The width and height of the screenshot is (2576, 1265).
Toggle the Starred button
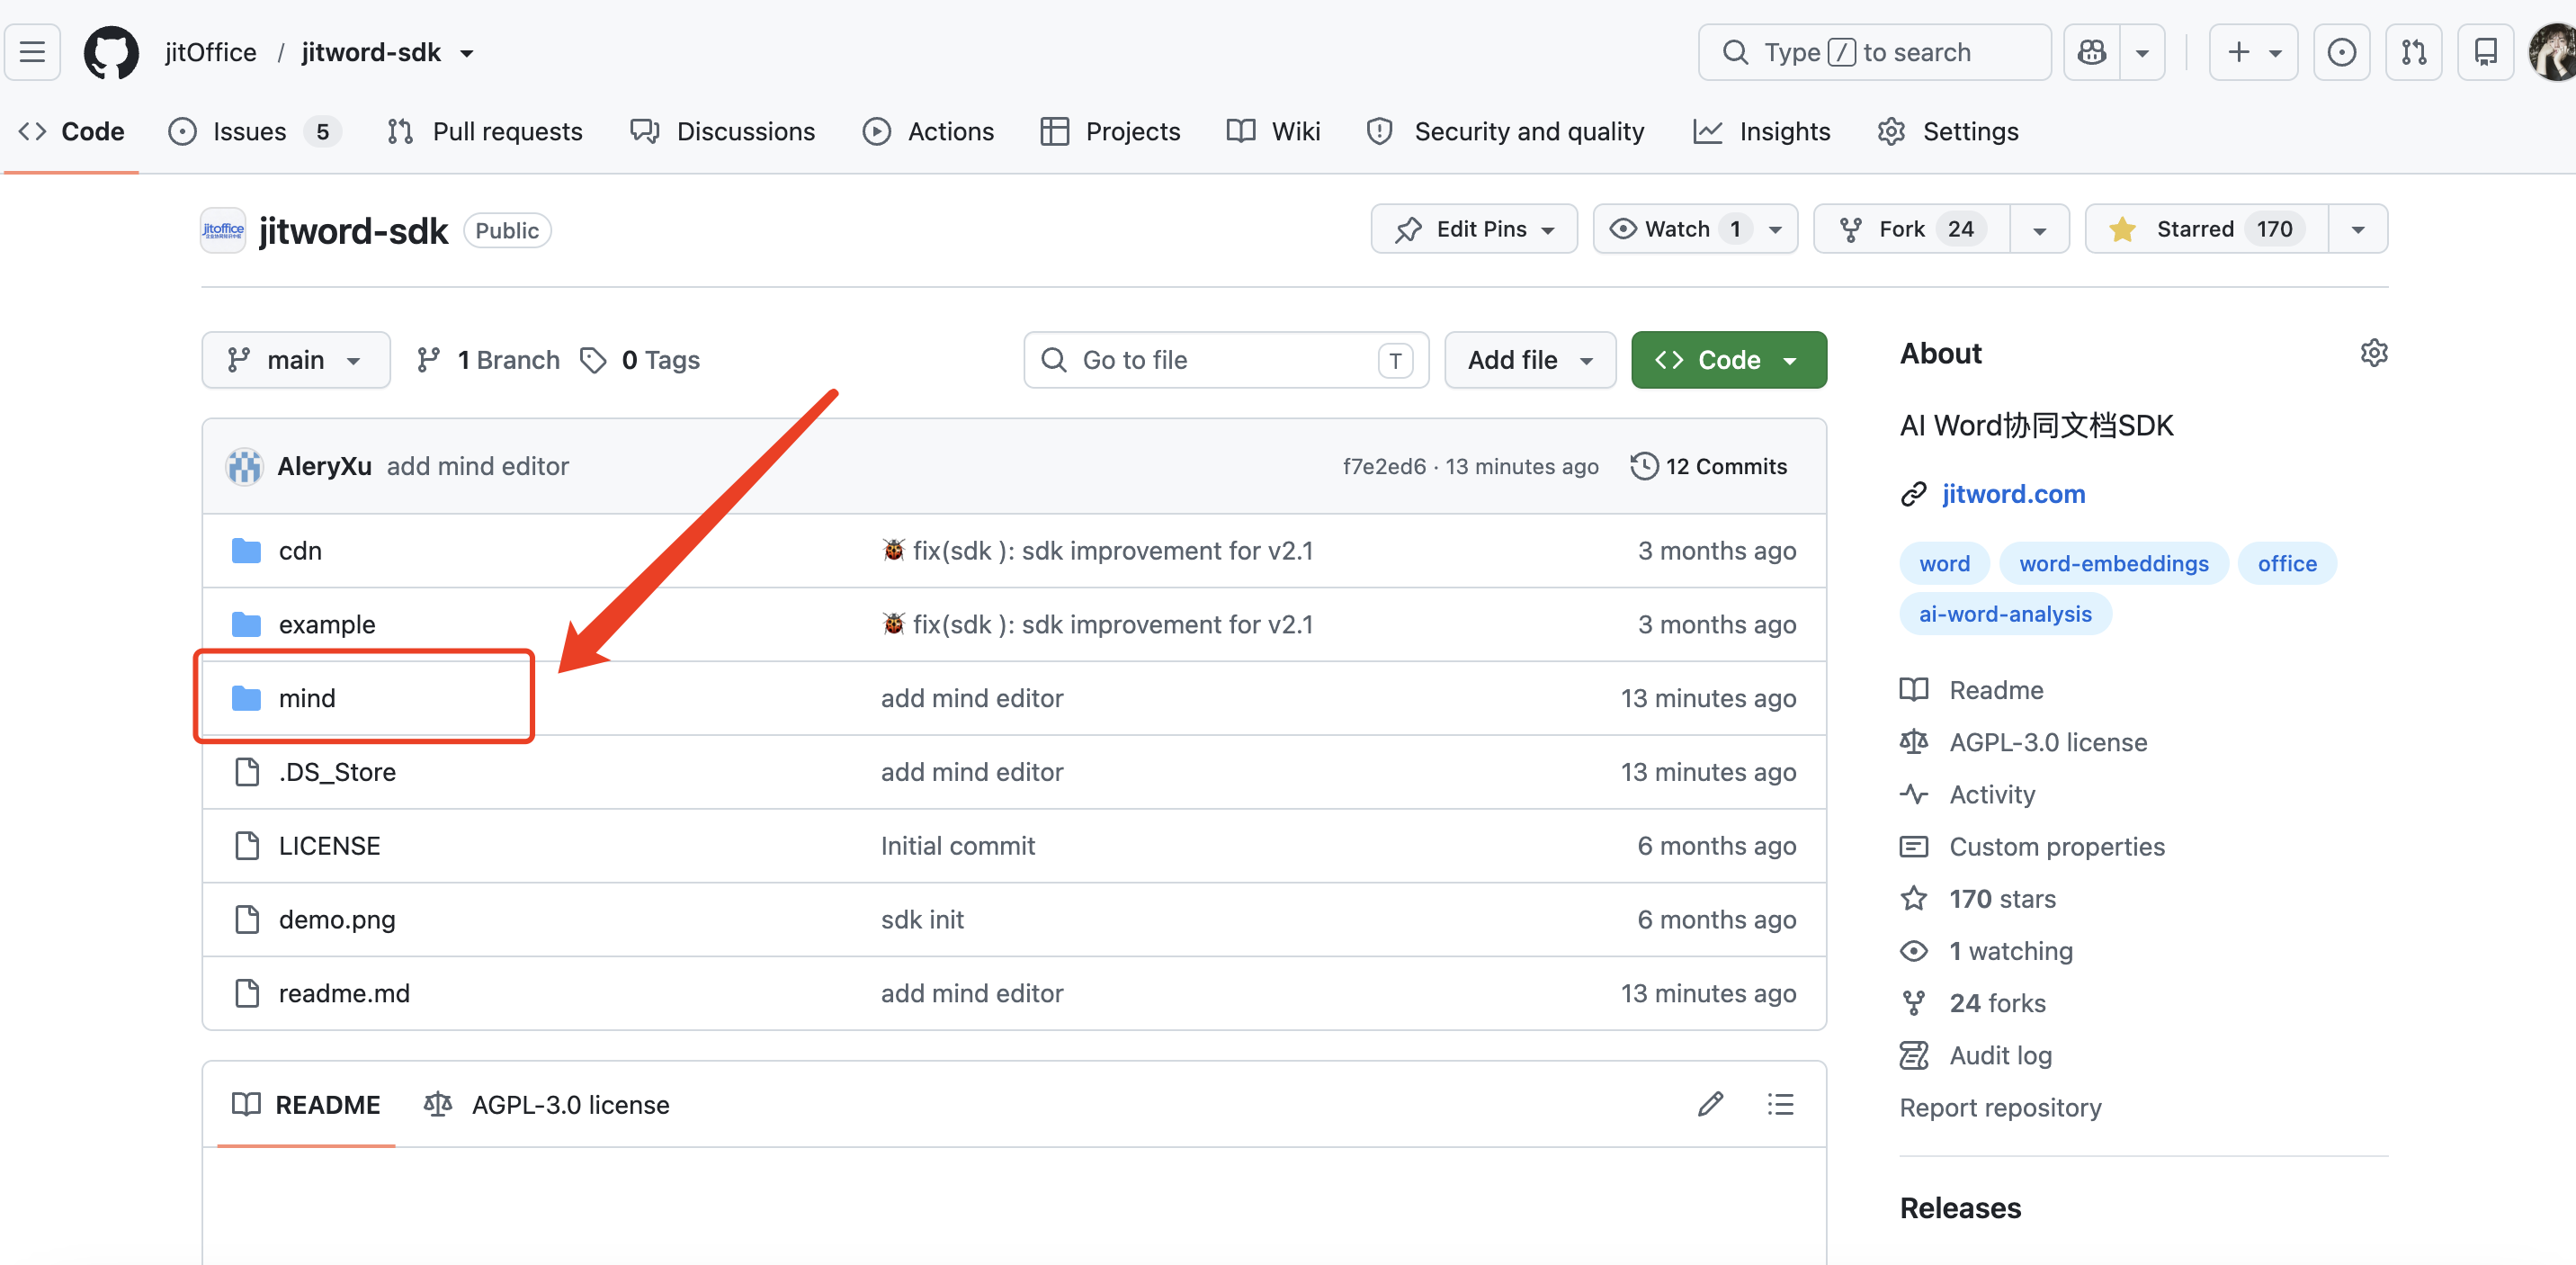click(2206, 229)
